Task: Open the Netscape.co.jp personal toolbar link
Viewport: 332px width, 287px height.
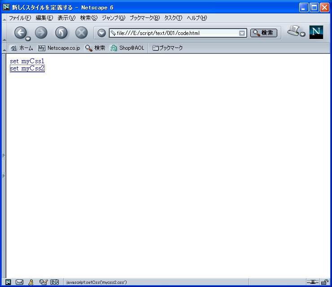Action: [59, 48]
